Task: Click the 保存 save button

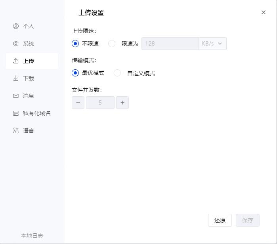Action: (248, 220)
